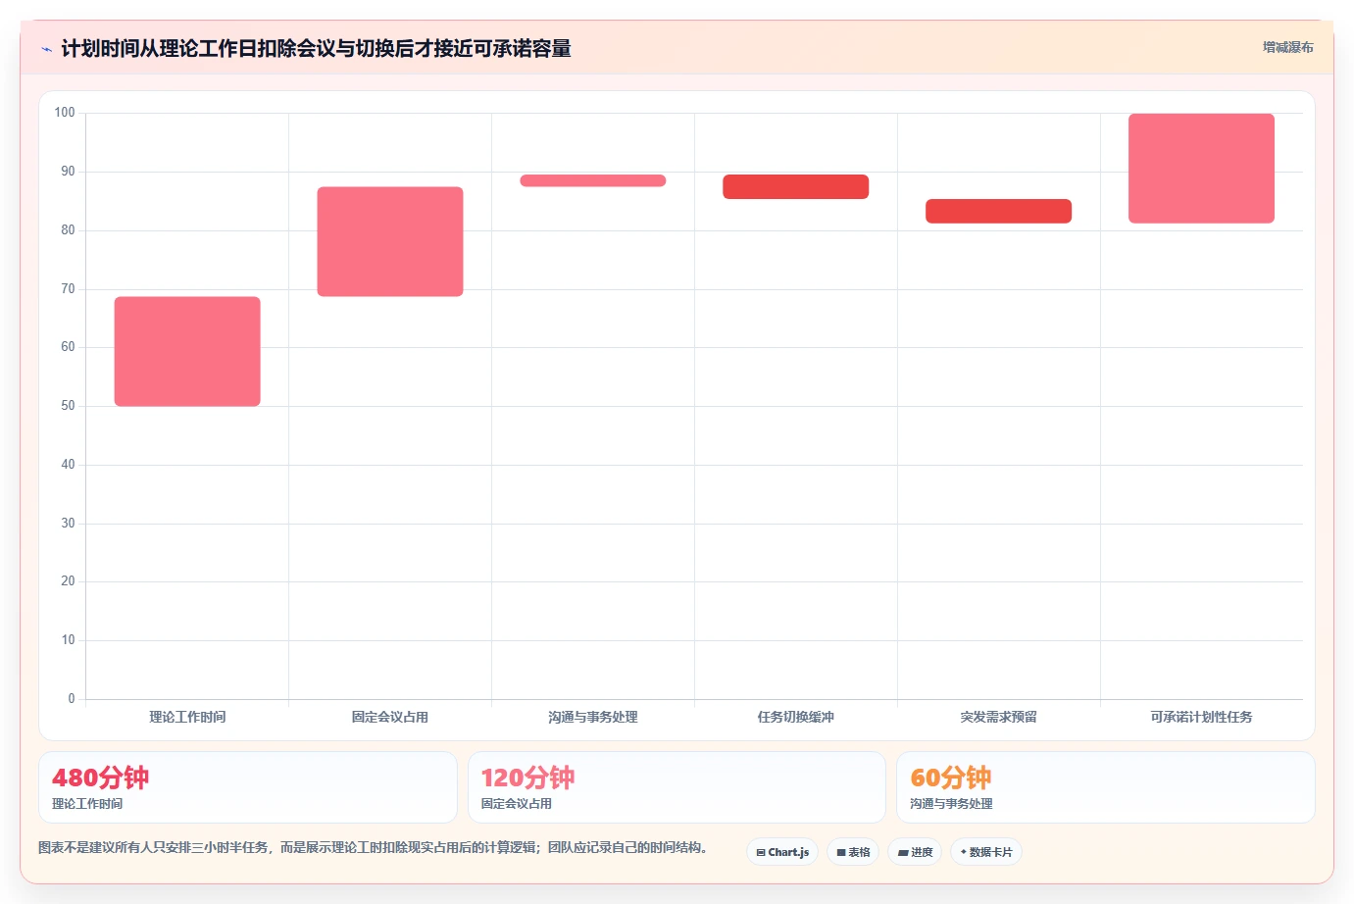Screen dimensions: 1354x904
Task: Click the y-axis value 0
Action: 71,699
